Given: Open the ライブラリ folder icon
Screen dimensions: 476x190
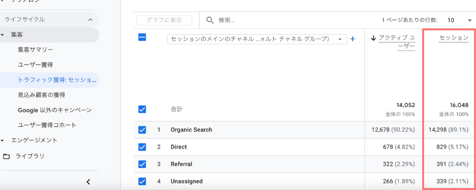Looking at the screenshot, I should pyautogui.click(x=6, y=156).
